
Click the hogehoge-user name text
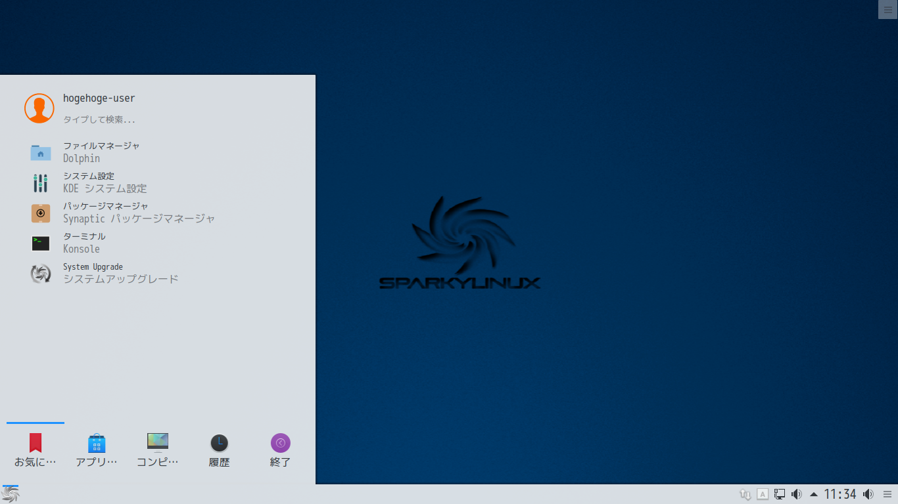[x=99, y=98]
